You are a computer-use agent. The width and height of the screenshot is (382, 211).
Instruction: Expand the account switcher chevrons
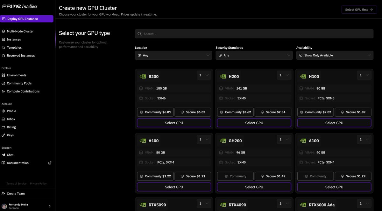(x=50, y=206)
